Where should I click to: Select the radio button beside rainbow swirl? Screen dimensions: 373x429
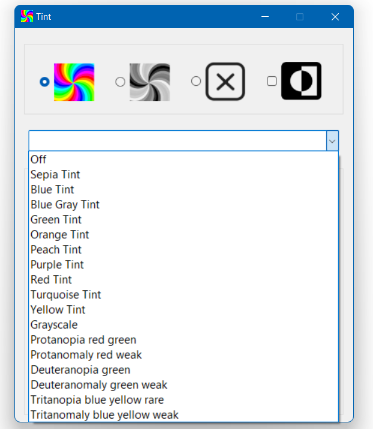pyautogui.click(x=44, y=82)
